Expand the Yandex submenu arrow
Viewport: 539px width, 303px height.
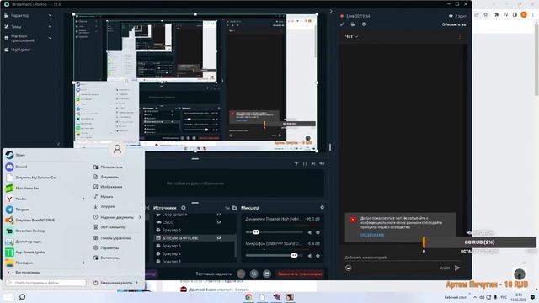[x=83, y=199]
